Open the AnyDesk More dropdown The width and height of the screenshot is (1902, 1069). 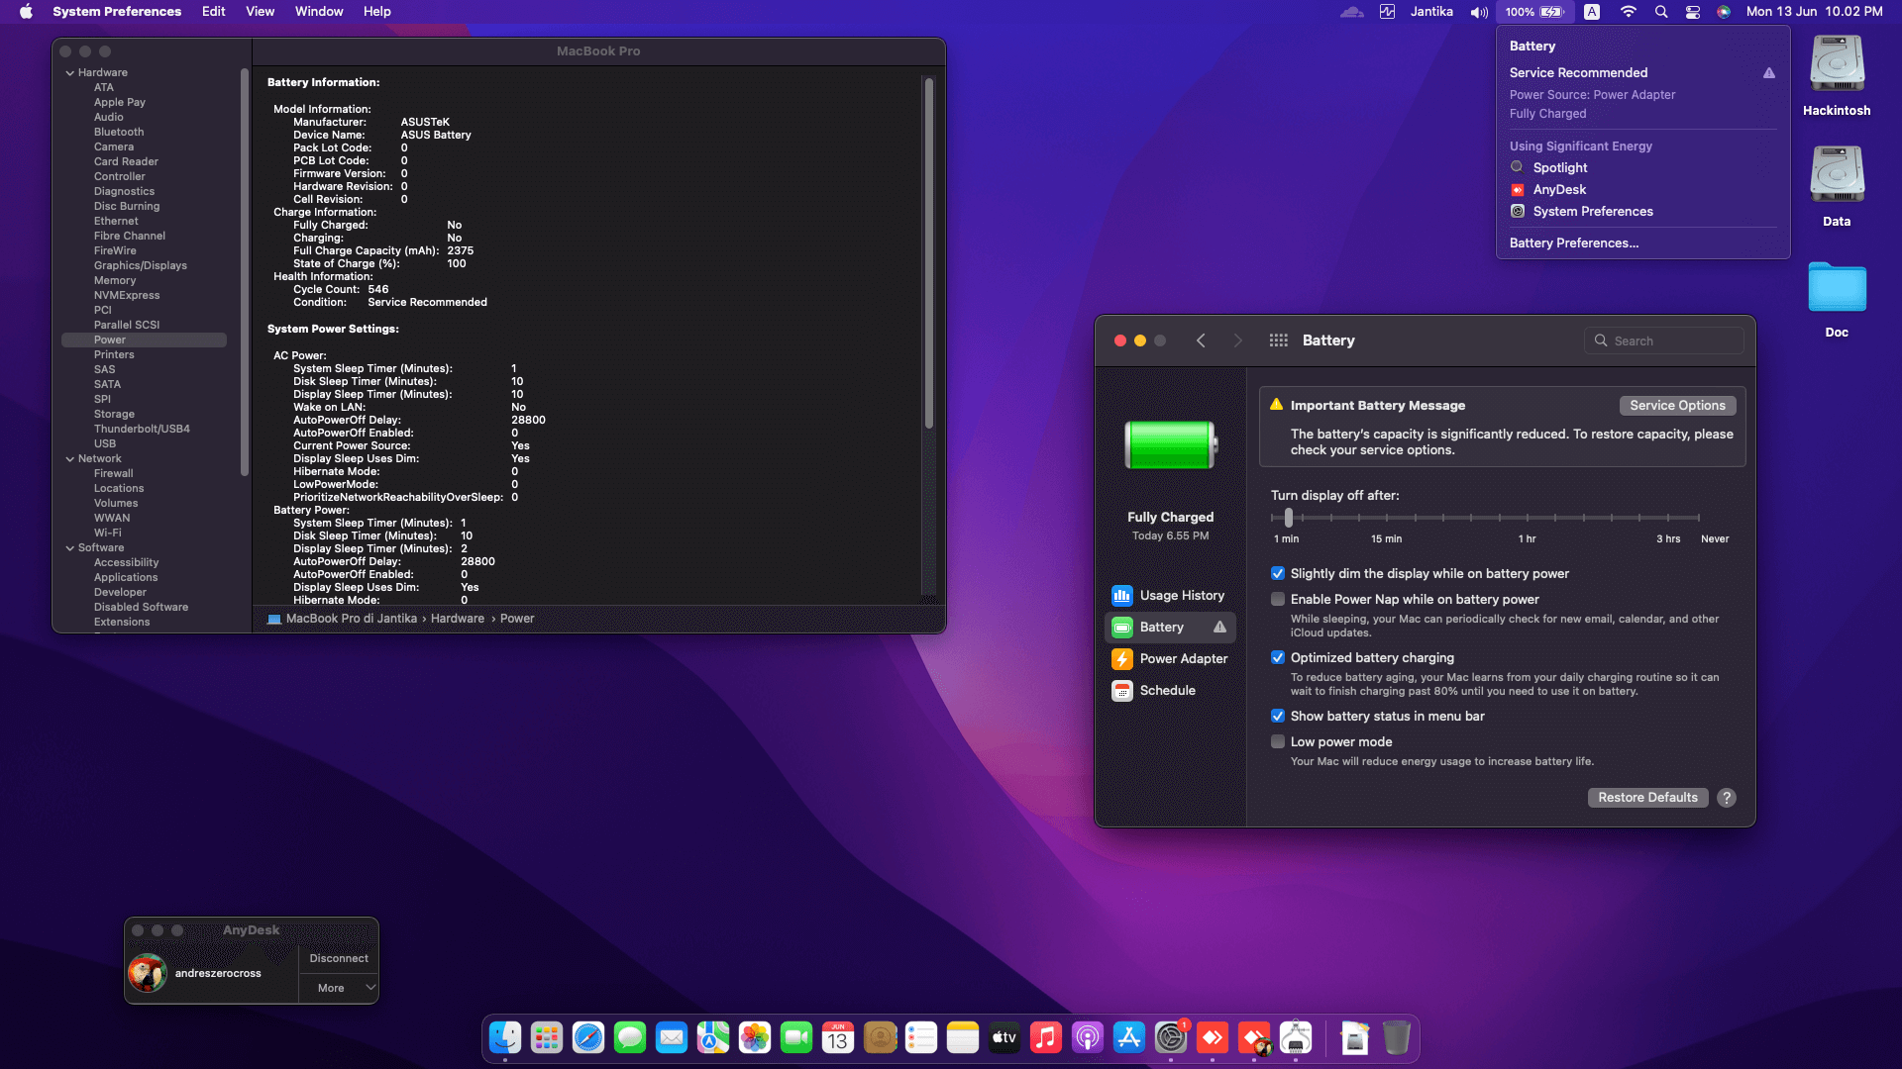coord(338,988)
